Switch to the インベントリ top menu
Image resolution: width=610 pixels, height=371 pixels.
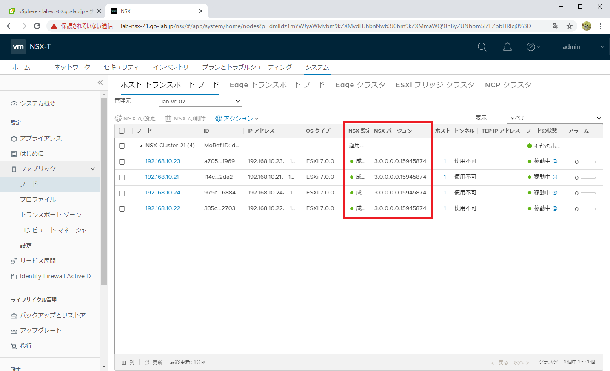click(171, 67)
